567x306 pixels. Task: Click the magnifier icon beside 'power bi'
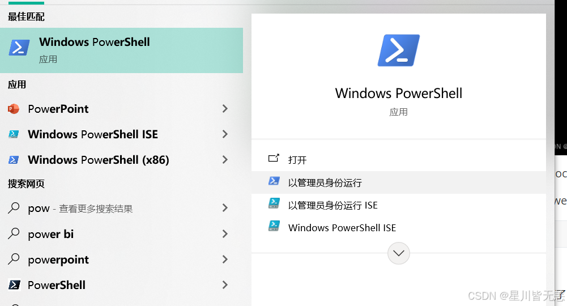(14, 233)
